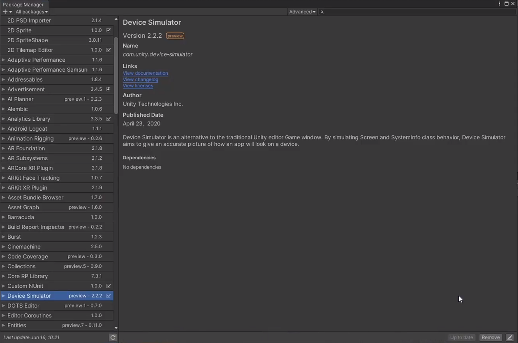518x343 pixels.
Task: Click the installed checkmark on 2D Sprite
Action: point(108,30)
